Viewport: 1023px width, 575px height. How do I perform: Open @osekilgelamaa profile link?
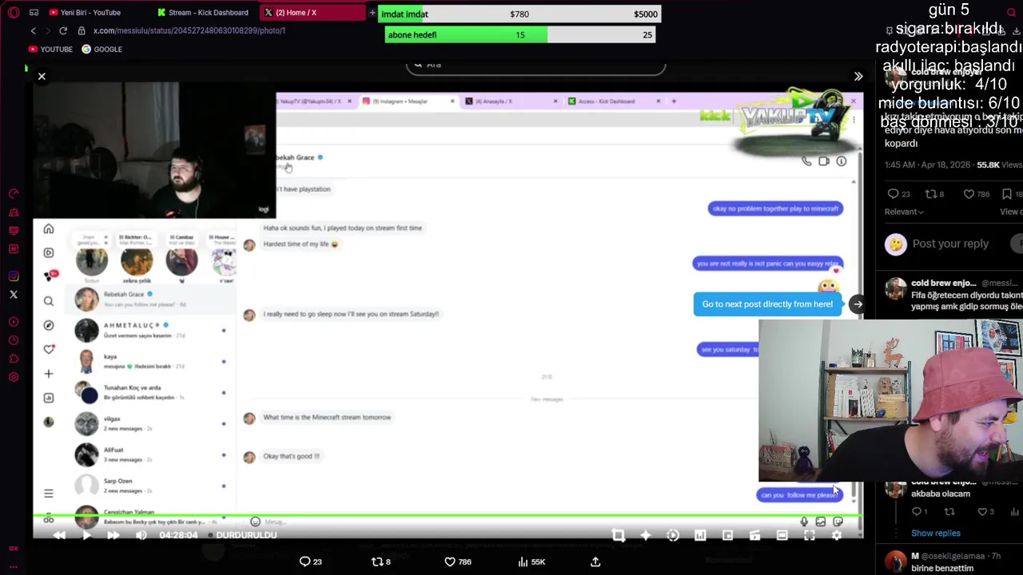pyautogui.click(x=953, y=556)
